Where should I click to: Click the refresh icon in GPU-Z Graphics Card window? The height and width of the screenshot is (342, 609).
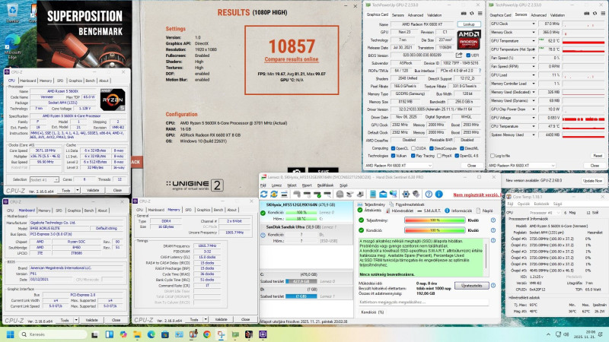point(472,14)
